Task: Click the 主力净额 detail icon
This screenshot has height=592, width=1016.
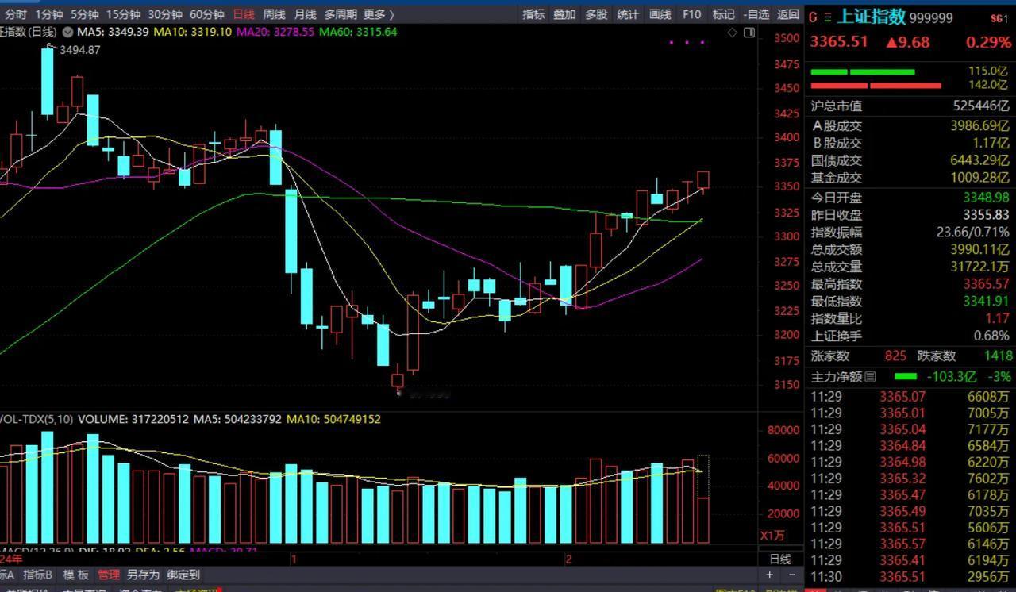Action: point(870,377)
